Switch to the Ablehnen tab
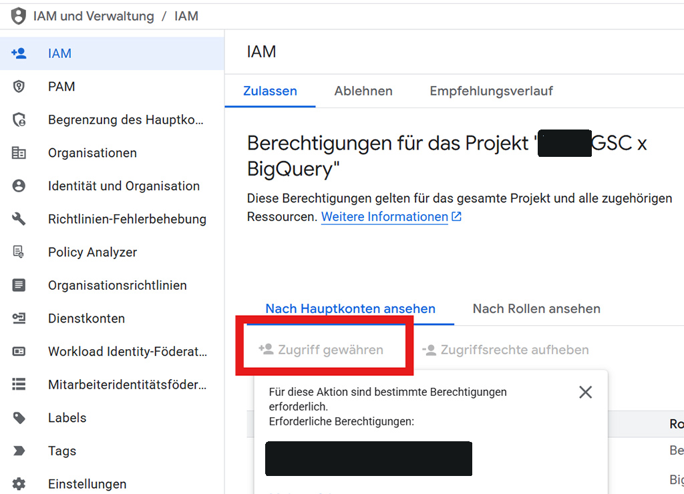The height and width of the screenshot is (494, 684). coord(363,91)
